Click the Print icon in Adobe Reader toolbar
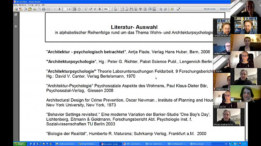The height and width of the screenshot is (146, 261). tap(44, 9)
